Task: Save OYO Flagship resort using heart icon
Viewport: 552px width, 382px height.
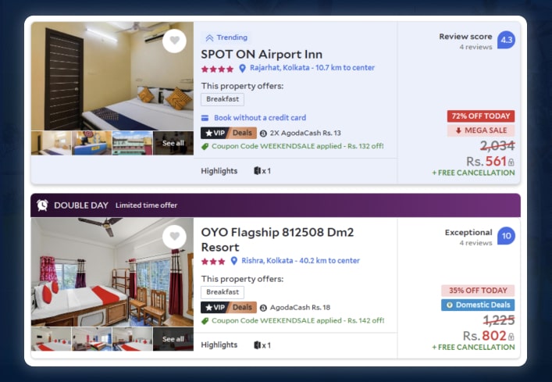Action: (174, 236)
